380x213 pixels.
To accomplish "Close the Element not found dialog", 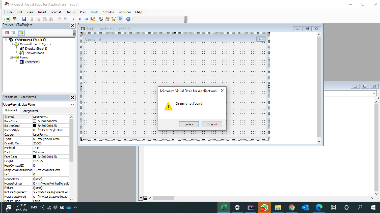I will coord(222,91).
